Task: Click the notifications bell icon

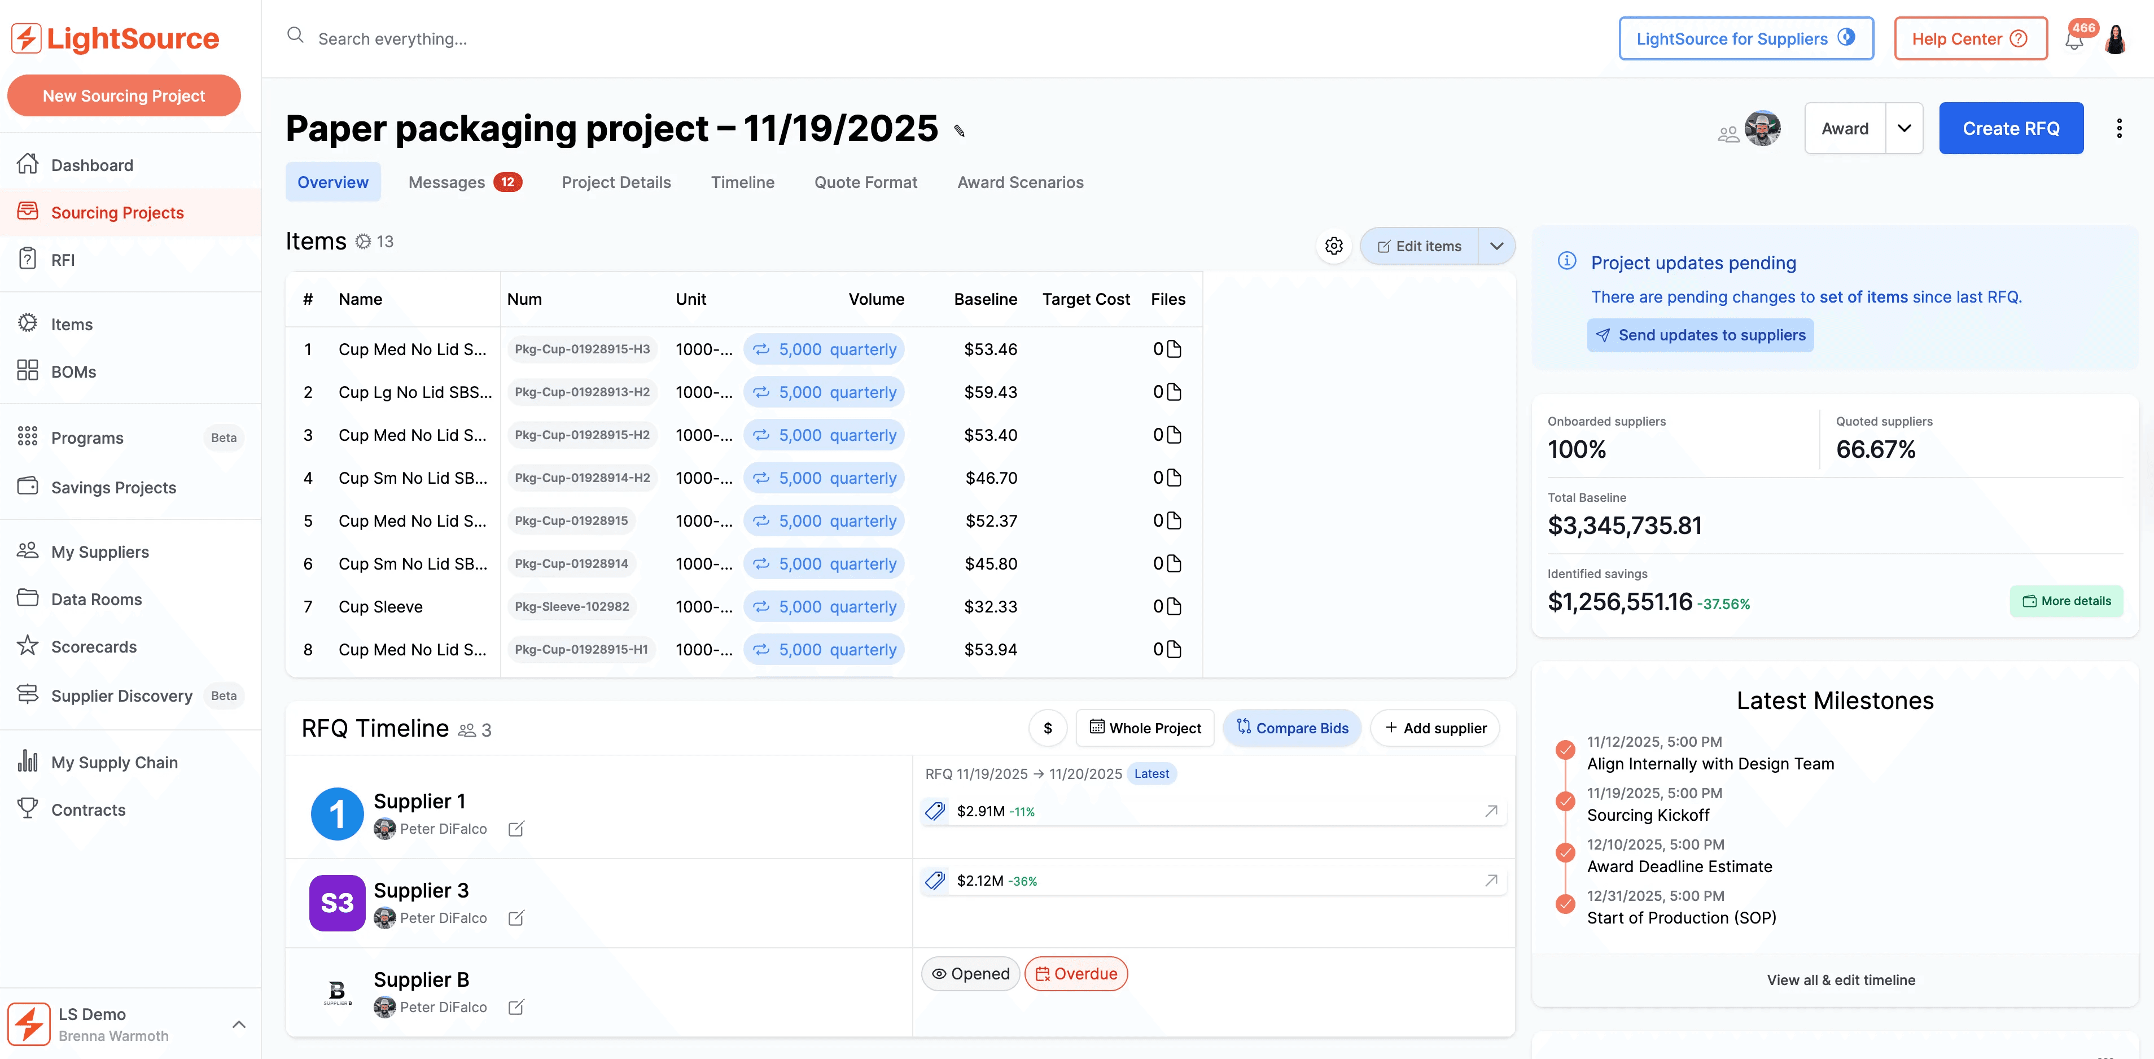Action: tap(2074, 40)
